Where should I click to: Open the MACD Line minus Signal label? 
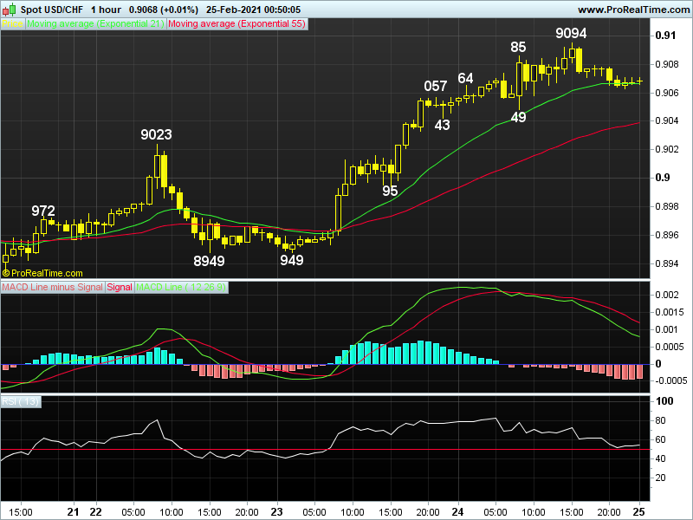pos(53,287)
